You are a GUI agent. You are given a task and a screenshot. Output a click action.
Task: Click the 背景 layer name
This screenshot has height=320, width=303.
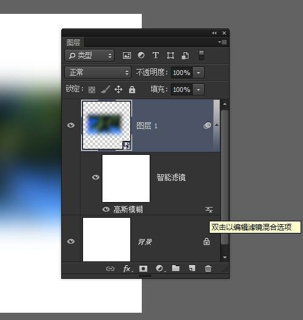click(145, 242)
